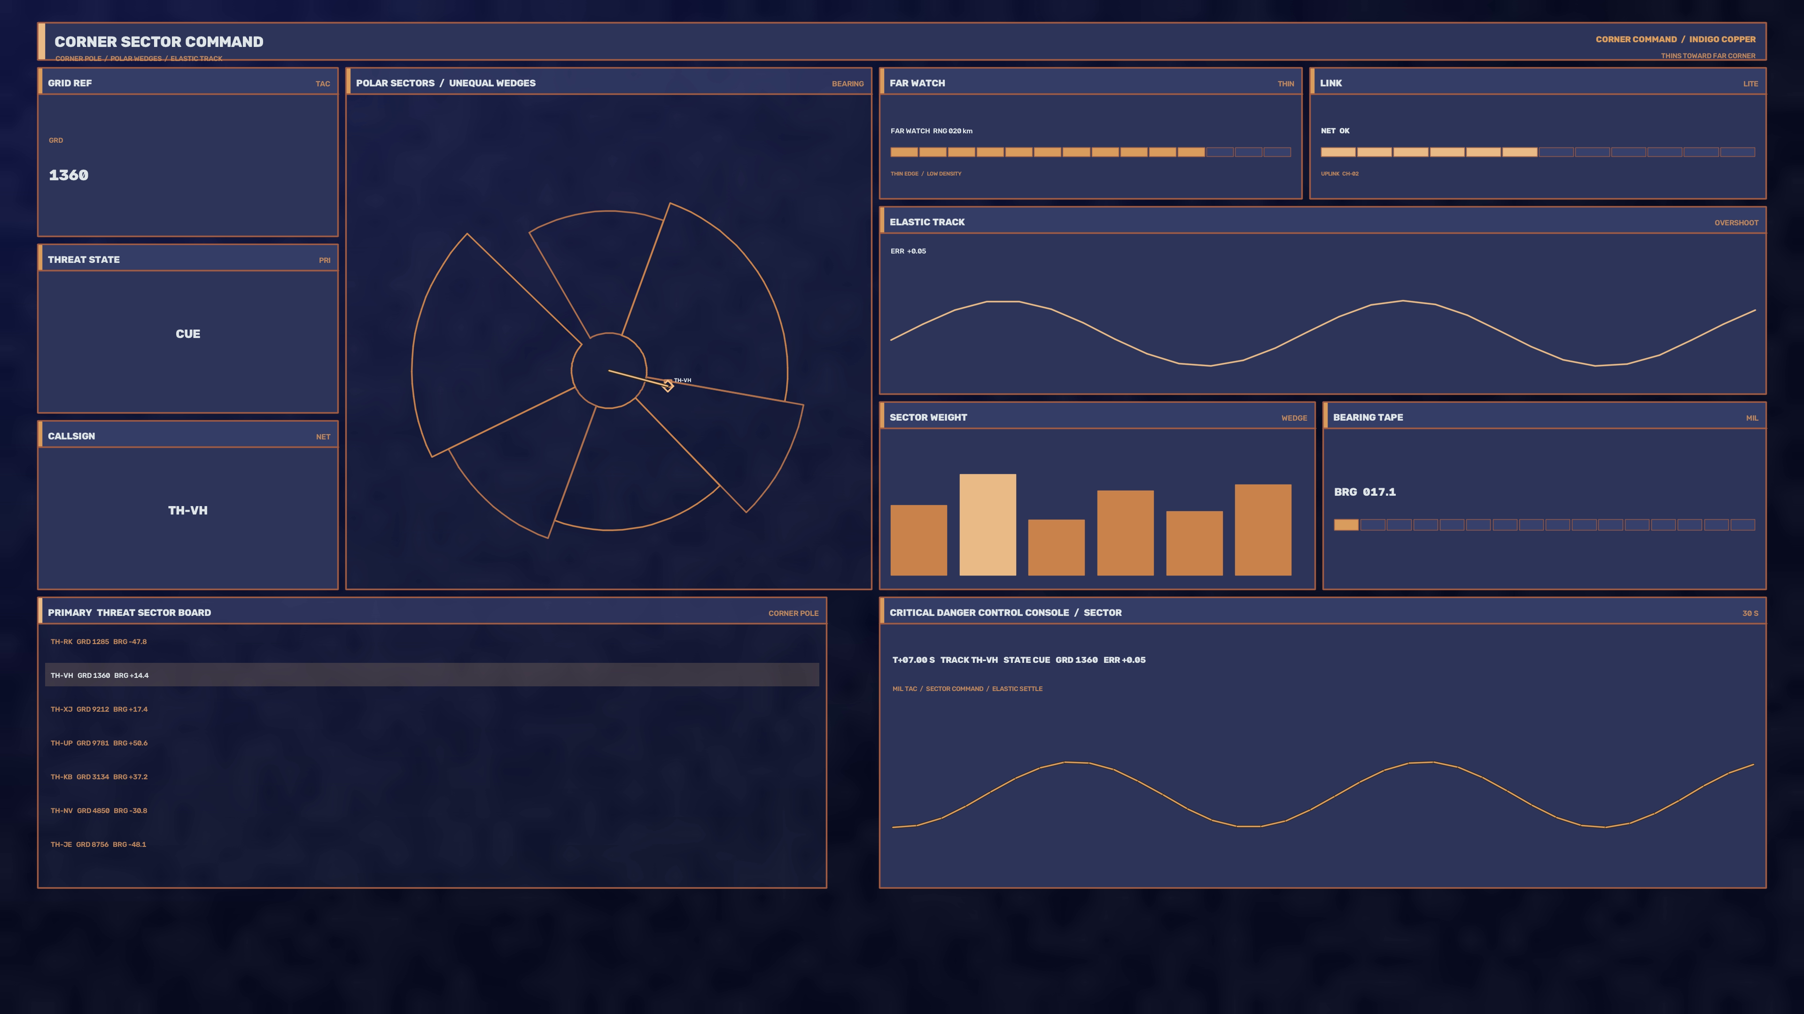The height and width of the screenshot is (1014, 1804).
Task: Click the THIN EDGE / LOW DENSITY caption
Action: (926, 174)
